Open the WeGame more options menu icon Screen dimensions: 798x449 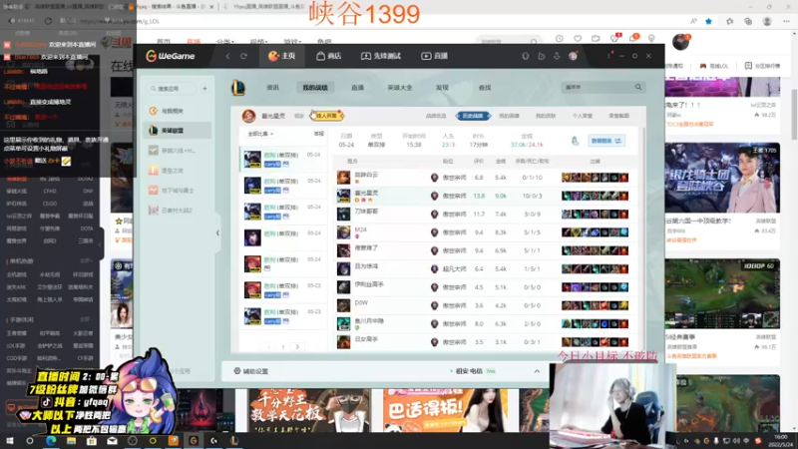pyautogui.click(x=608, y=56)
